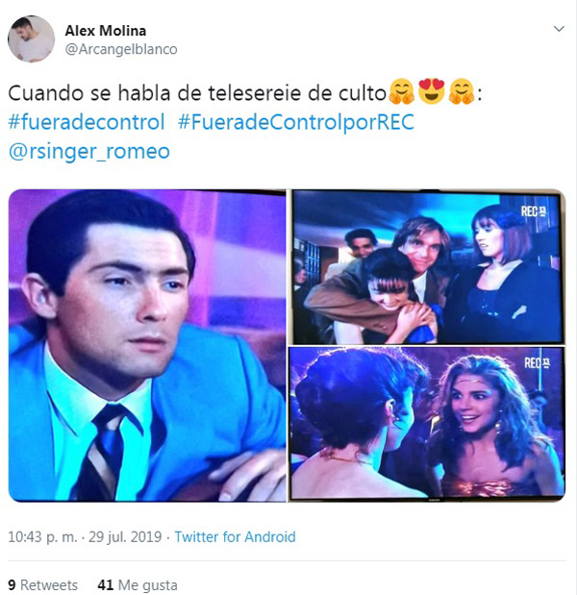Click the hugging face emoji after 'culto'
The width and height of the screenshot is (577, 595).
(x=402, y=91)
